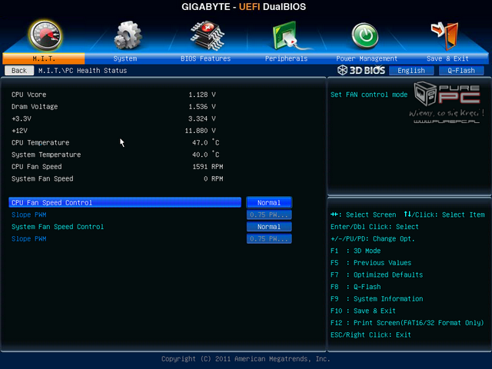Click the M.I.T.\PC Health Status breadcrumb
492x369 pixels.
[x=82, y=71]
